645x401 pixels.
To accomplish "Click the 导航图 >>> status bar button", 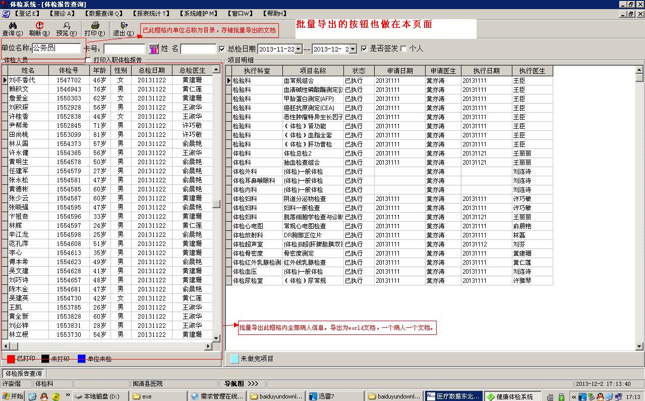I will coord(242,384).
